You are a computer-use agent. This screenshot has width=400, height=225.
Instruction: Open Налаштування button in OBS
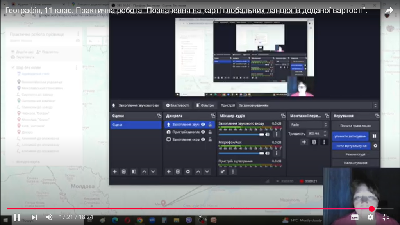click(x=355, y=163)
